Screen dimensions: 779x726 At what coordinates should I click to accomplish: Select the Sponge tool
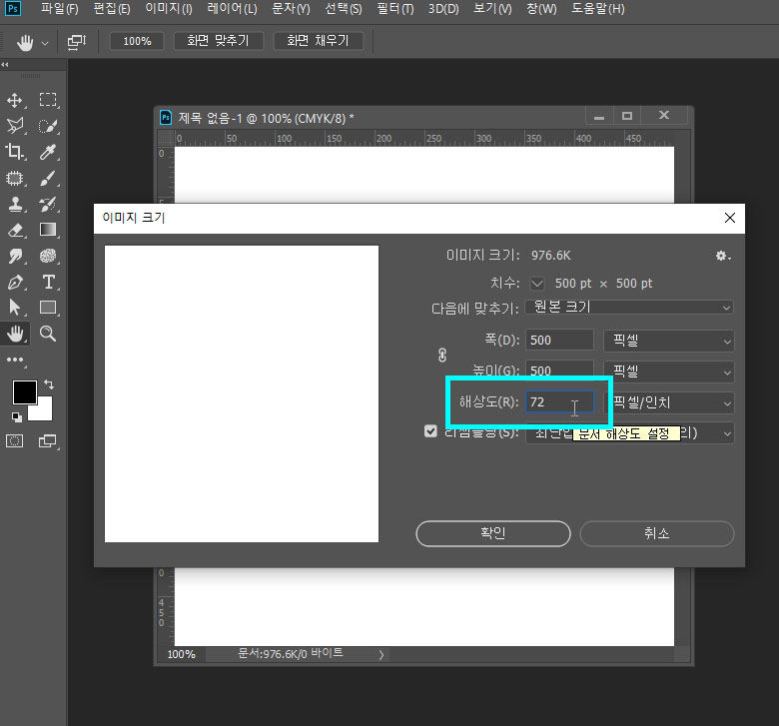(x=48, y=256)
